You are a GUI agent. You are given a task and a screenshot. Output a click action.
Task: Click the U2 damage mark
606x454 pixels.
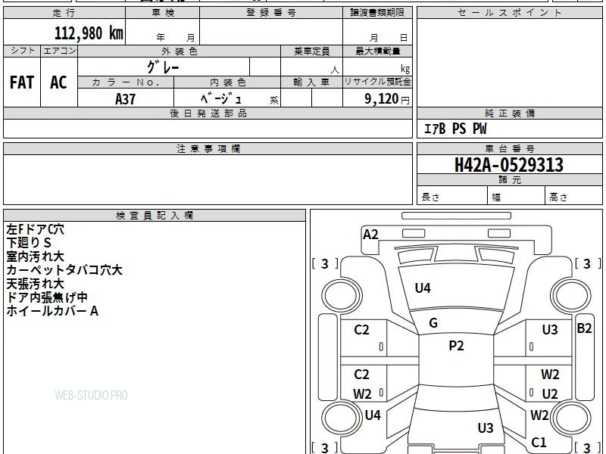pos(550,394)
